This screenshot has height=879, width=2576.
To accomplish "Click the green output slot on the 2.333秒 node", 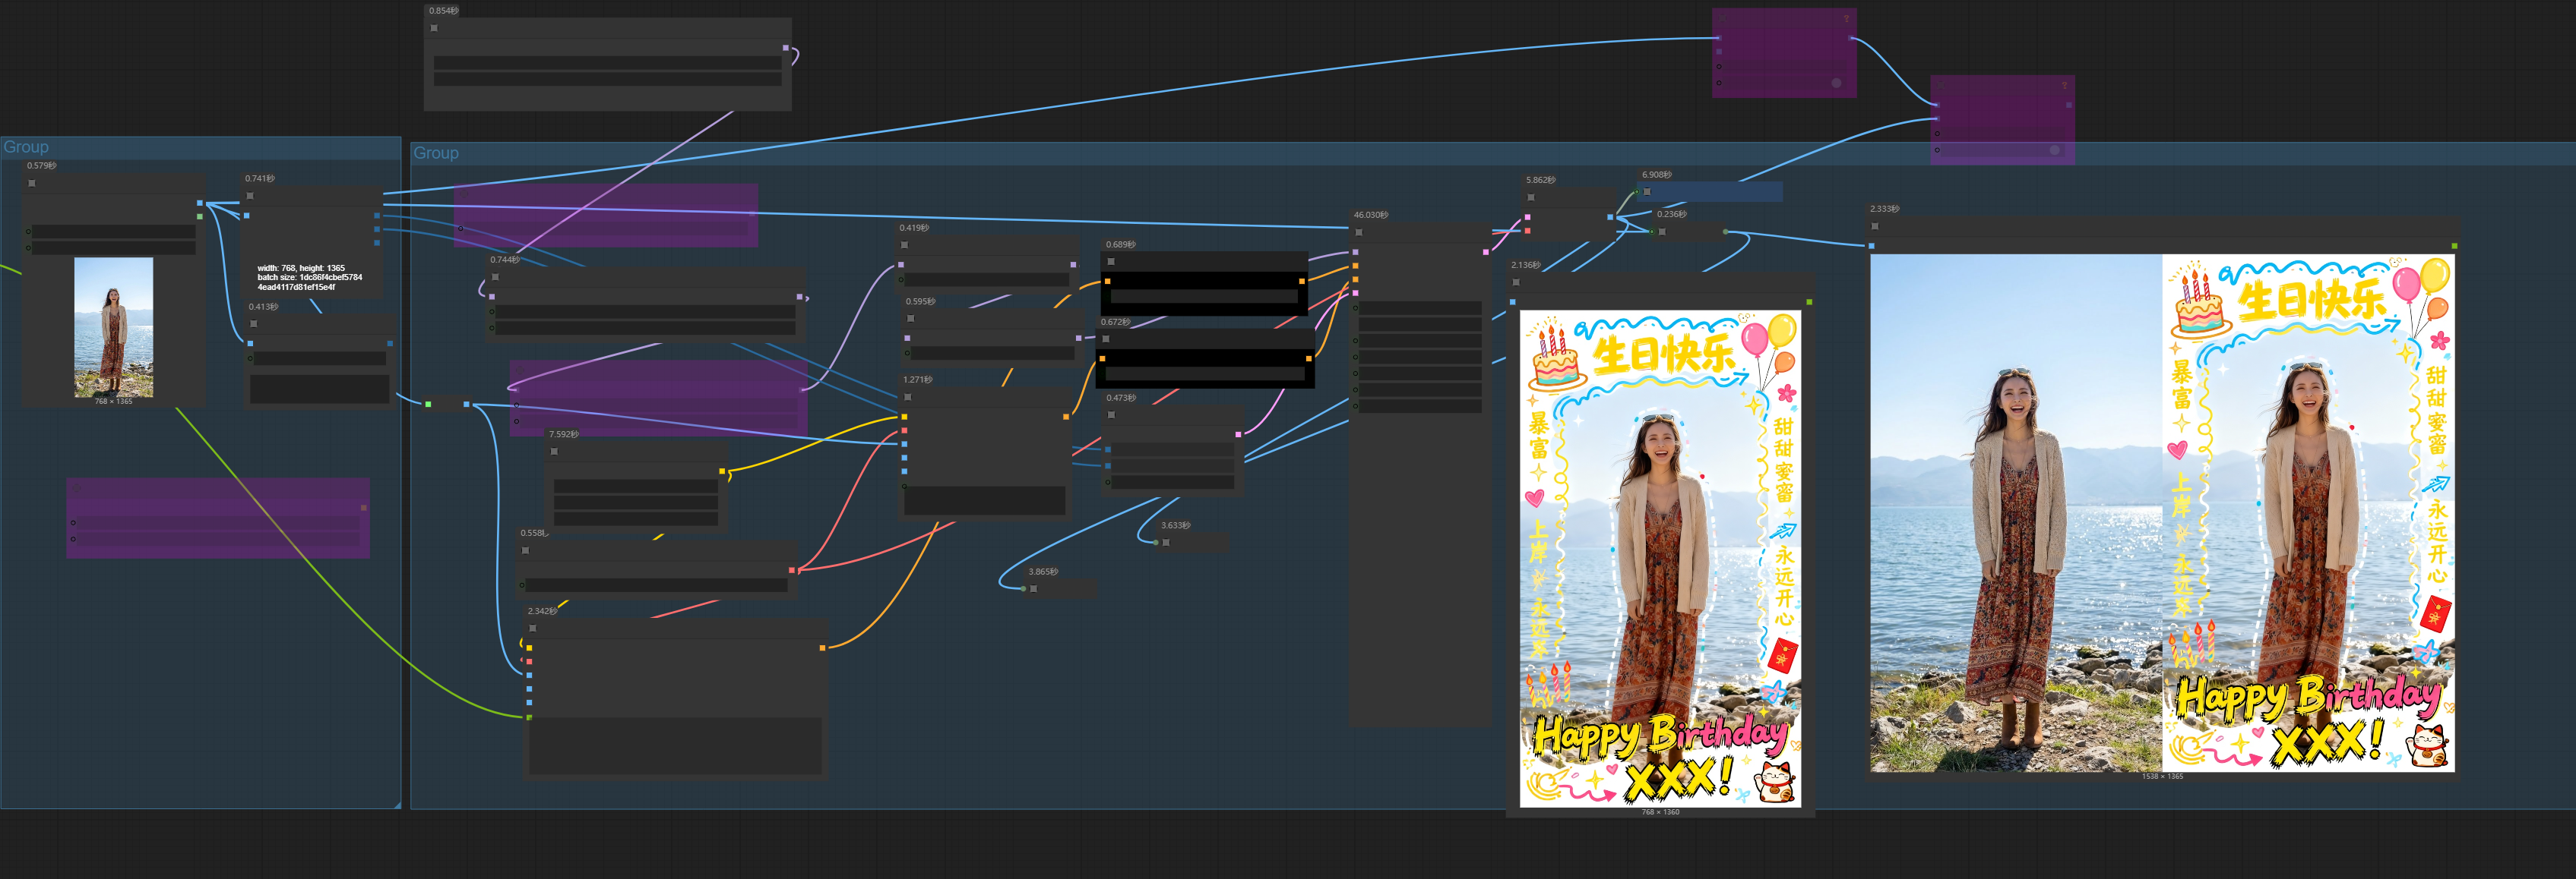I will [x=2454, y=246].
